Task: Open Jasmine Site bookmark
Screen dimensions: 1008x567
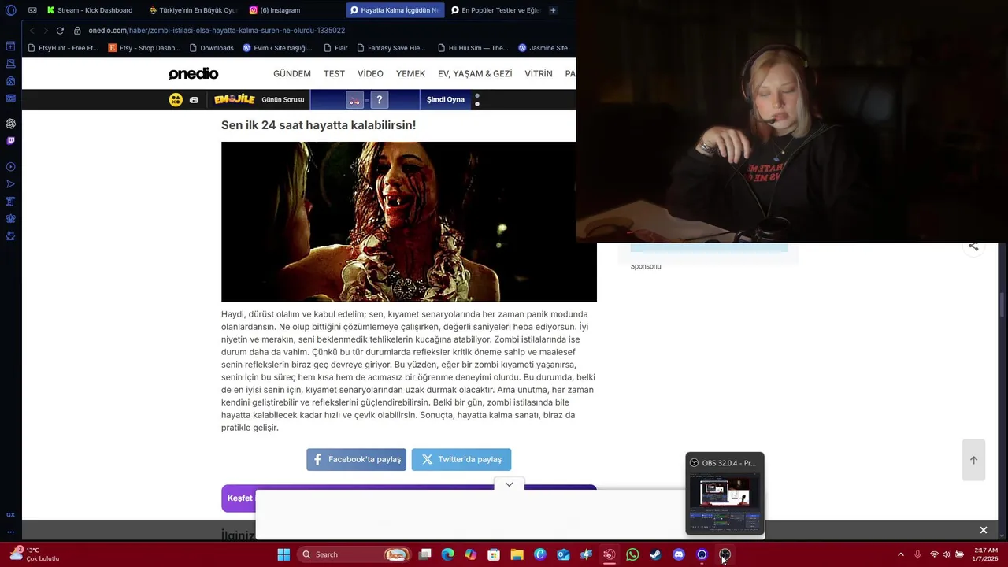Action: click(543, 48)
